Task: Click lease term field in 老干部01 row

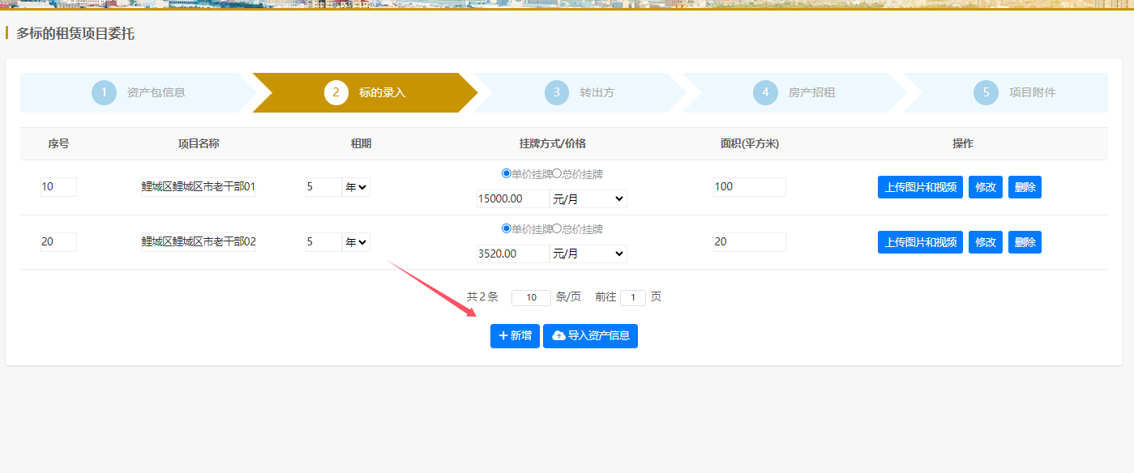Action: (323, 187)
